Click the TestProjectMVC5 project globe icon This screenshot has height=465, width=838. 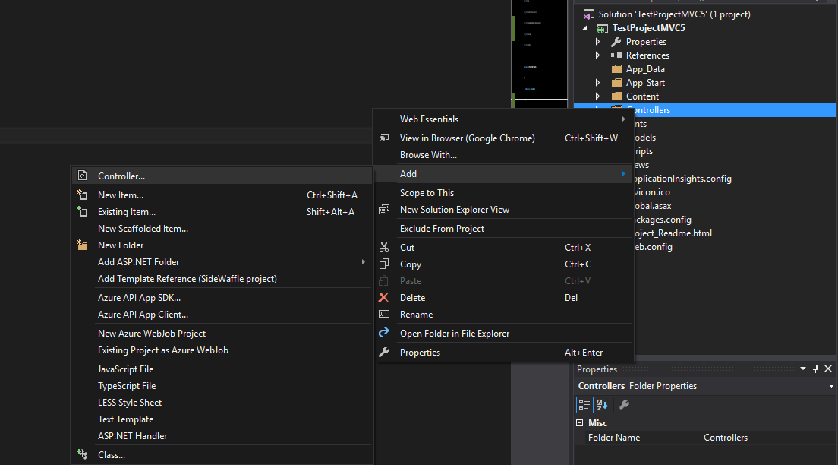pyautogui.click(x=603, y=28)
